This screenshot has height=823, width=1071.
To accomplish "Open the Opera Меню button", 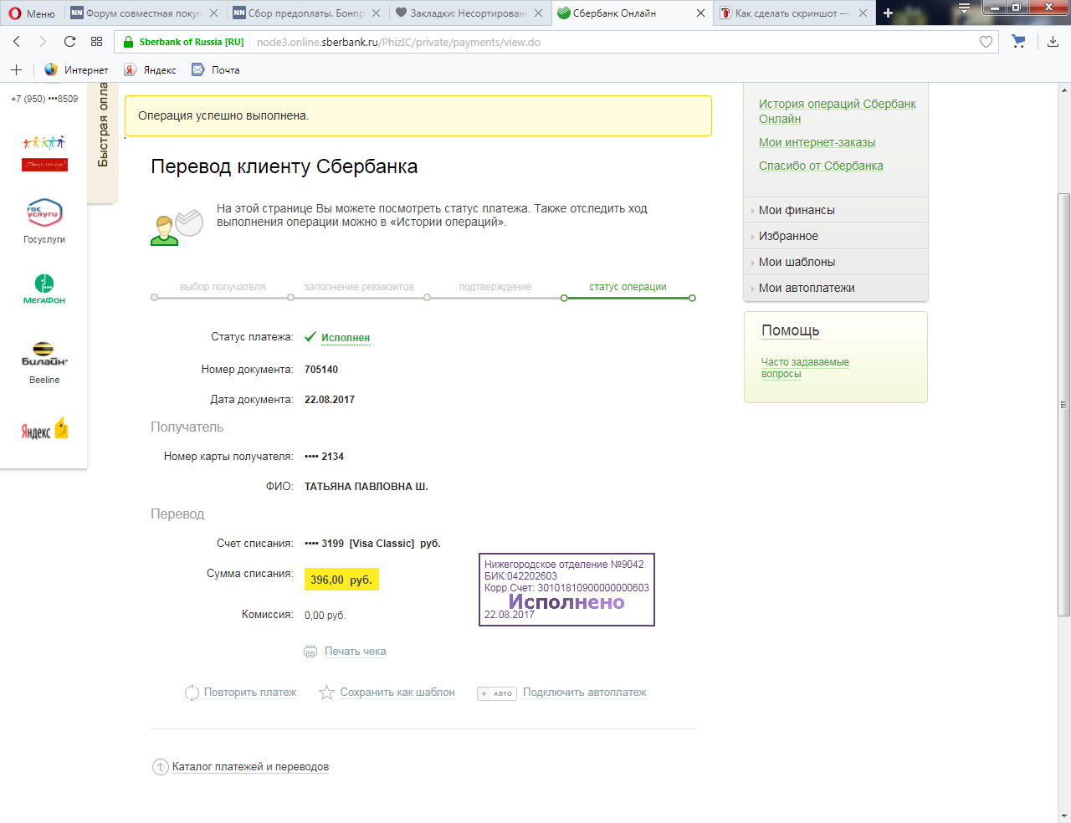I will (x=32, y=13).
